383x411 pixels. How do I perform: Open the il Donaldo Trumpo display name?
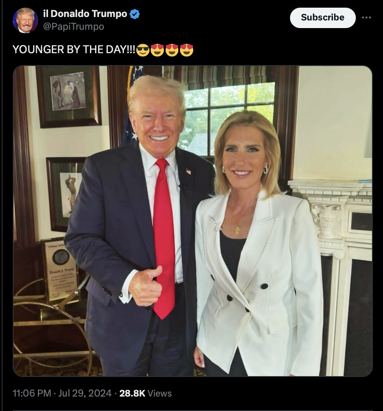click(85, 14)
